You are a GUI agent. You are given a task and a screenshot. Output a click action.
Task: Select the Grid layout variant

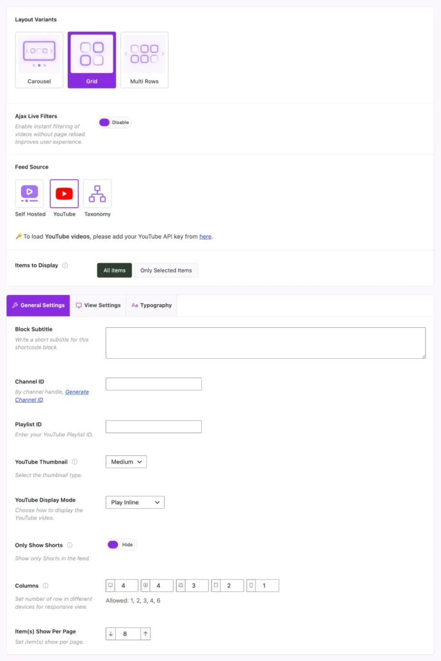tap(92, 60)
